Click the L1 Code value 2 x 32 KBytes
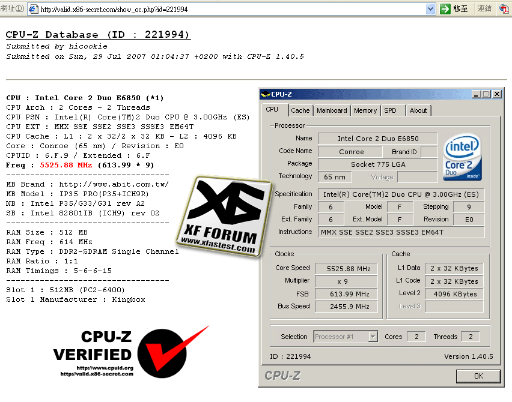 [454, 281]
